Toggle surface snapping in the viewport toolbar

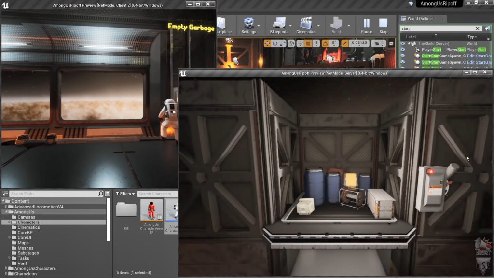300,43
